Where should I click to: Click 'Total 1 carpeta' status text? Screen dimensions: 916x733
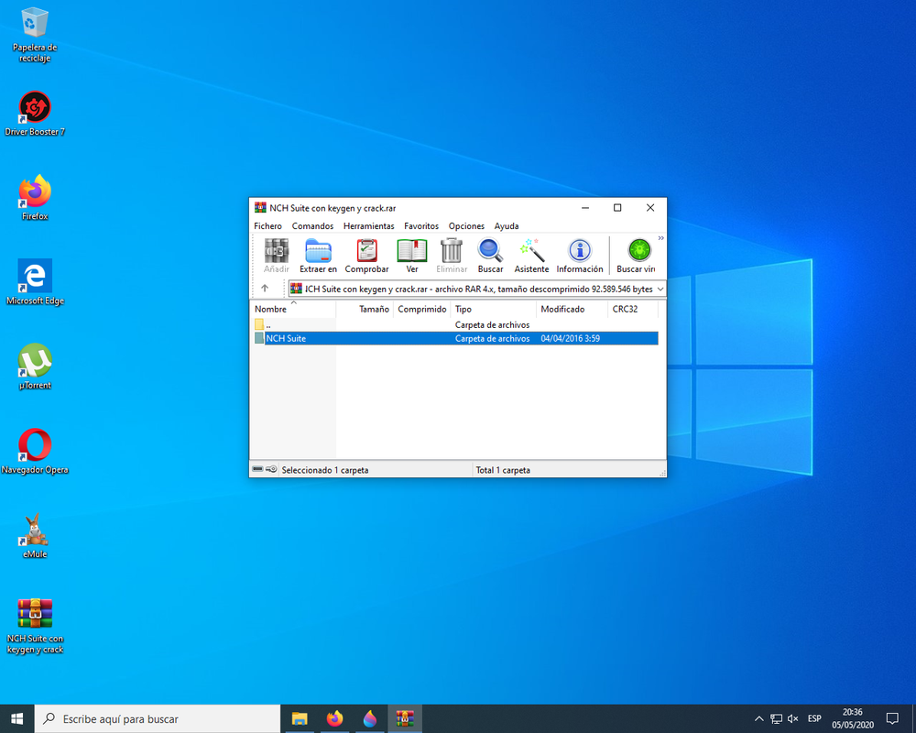click(x=503, y=470)
